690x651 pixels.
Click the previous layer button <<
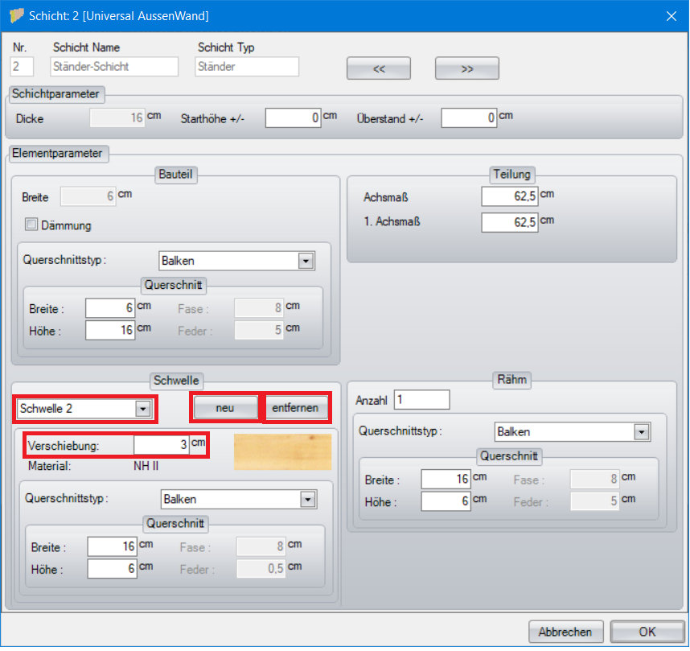point(379,69)
